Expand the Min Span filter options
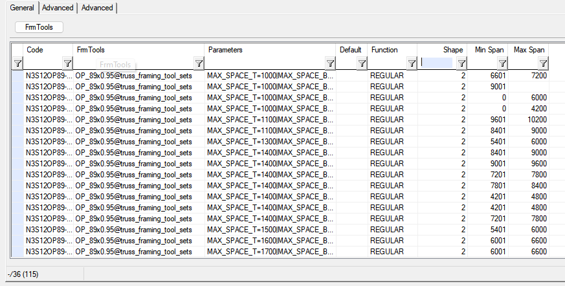Viewport: 565px width, 286px height. coord(503,63)
